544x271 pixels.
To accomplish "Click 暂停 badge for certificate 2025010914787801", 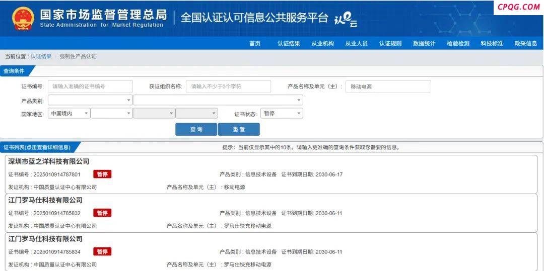I will pos(102,174).
